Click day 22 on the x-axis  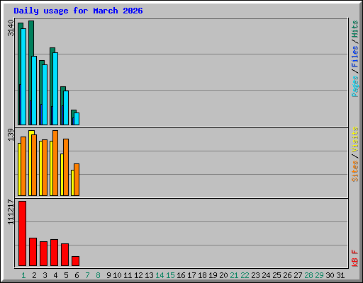245,275
